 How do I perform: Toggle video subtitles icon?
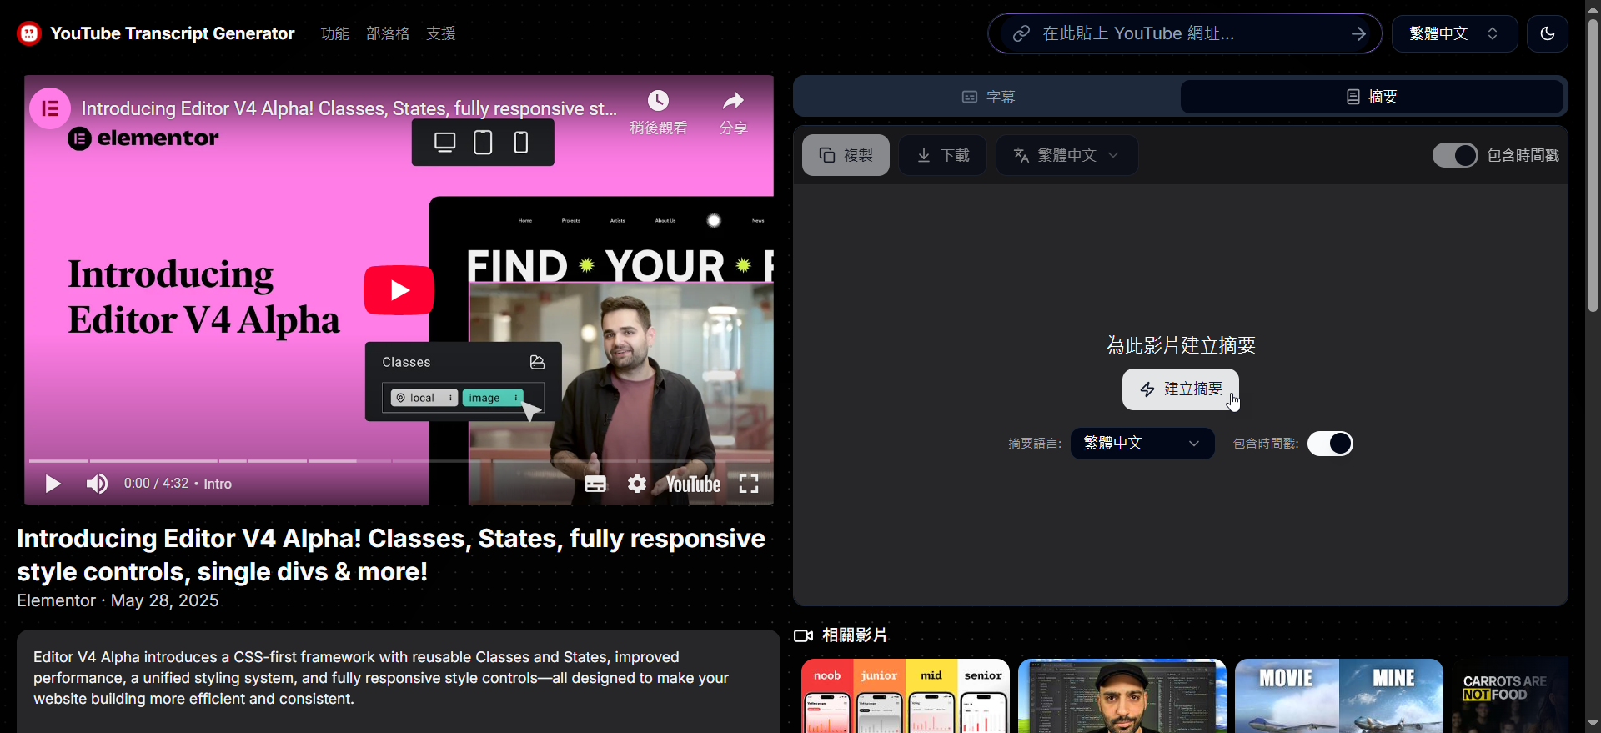click(x=595, y=484)
